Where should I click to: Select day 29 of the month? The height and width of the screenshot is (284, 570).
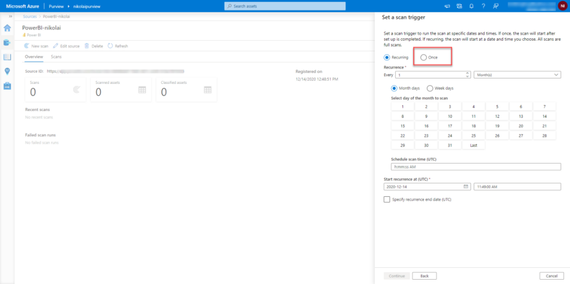(402, 145)
